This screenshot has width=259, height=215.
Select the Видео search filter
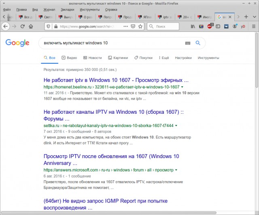(69, 58)
